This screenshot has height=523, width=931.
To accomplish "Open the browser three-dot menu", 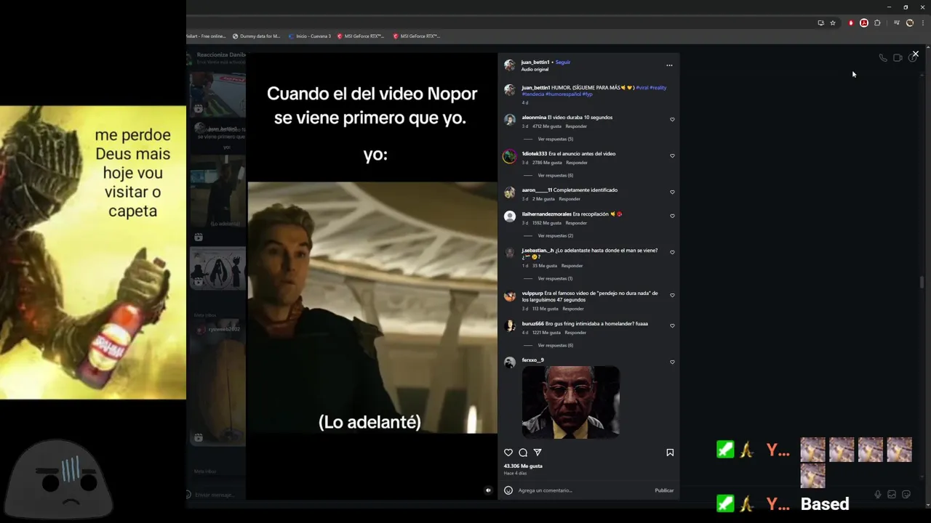I will pos(922,23).
